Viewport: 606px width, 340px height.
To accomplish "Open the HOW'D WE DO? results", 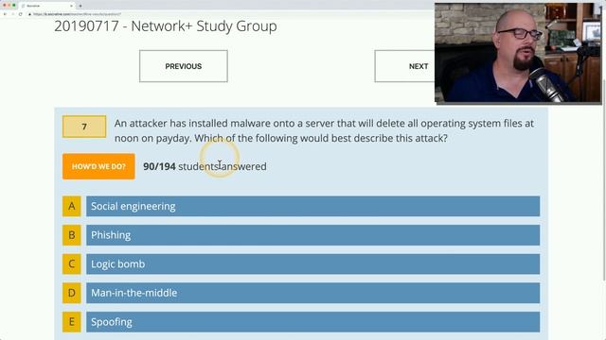I will (x=98, y=166).
